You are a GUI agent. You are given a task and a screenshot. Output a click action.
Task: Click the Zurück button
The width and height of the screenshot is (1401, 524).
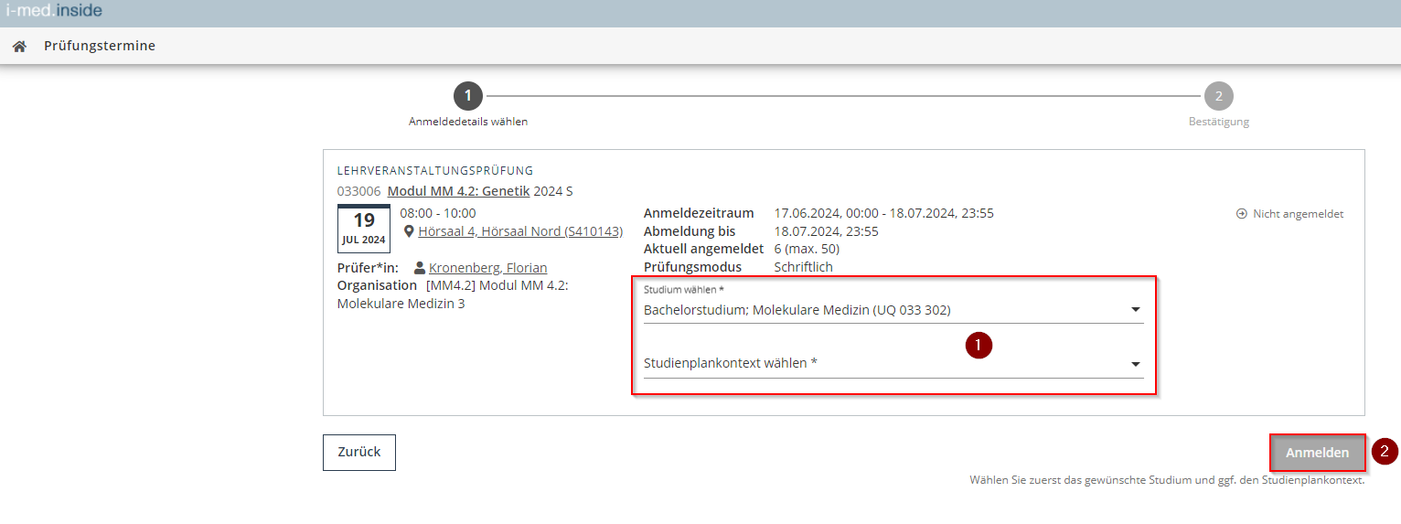pyautogui.click(x=359, y=453)
